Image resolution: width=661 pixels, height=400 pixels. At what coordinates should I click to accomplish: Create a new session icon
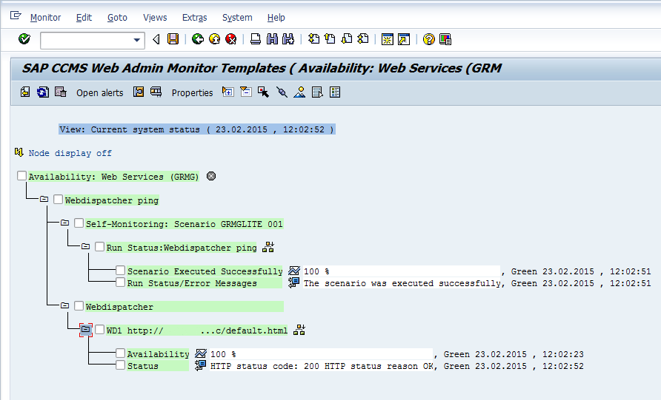[x=387, y=39]
